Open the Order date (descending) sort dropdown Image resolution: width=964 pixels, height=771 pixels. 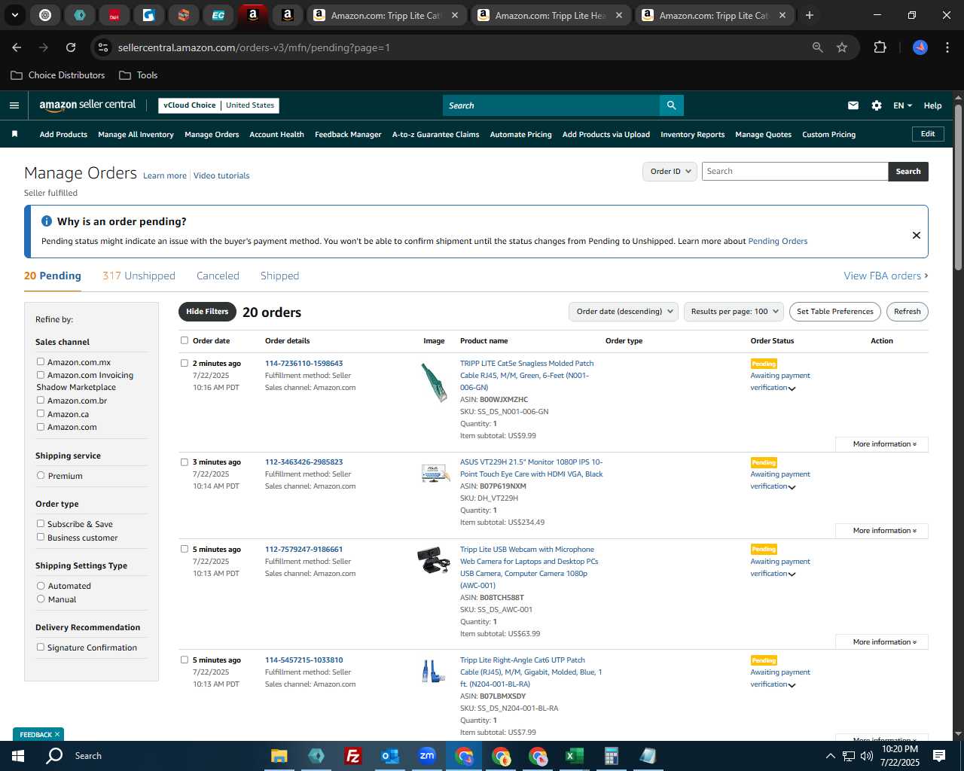coord(624,312)
